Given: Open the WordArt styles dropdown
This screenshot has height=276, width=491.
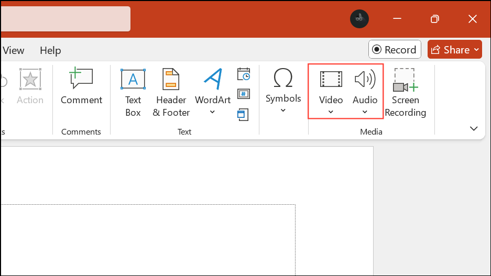Looking at the screenshot, I should [x=213, y=92].
